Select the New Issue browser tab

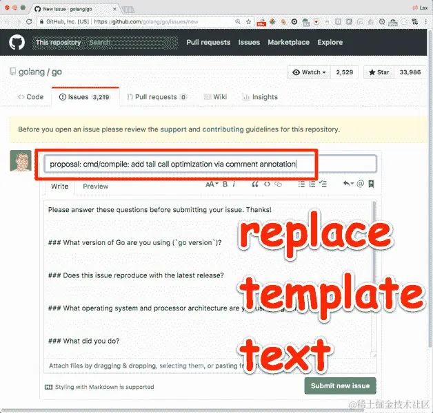click(75, 9)
